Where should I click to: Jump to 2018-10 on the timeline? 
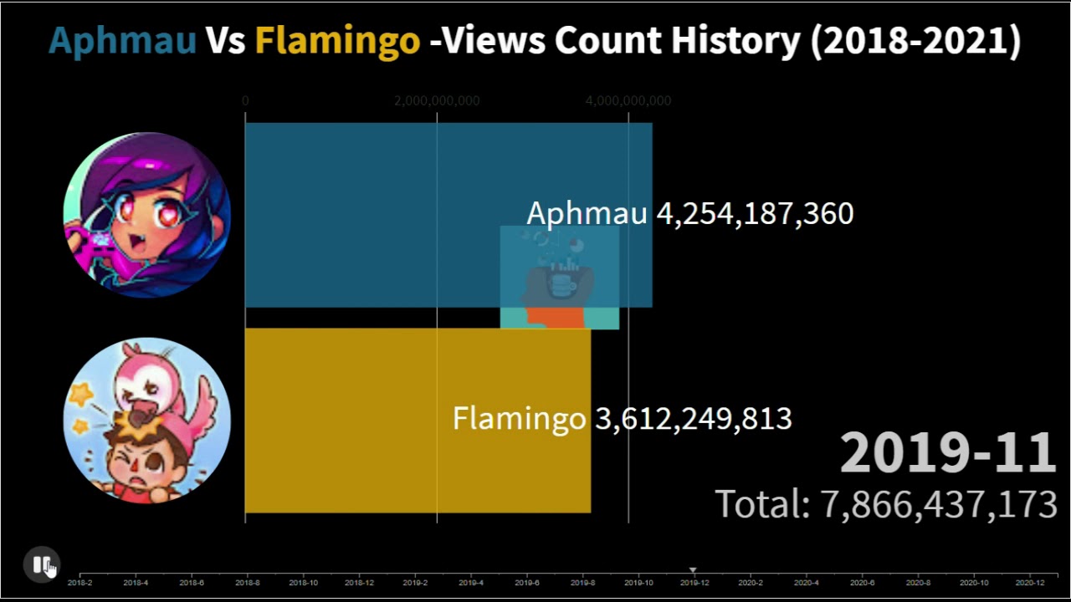point(304,583)
